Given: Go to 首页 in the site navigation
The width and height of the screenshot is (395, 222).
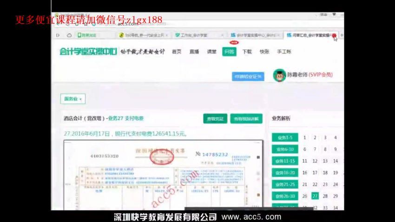Looking at the screenshot, I should click(x=177, y=52).
